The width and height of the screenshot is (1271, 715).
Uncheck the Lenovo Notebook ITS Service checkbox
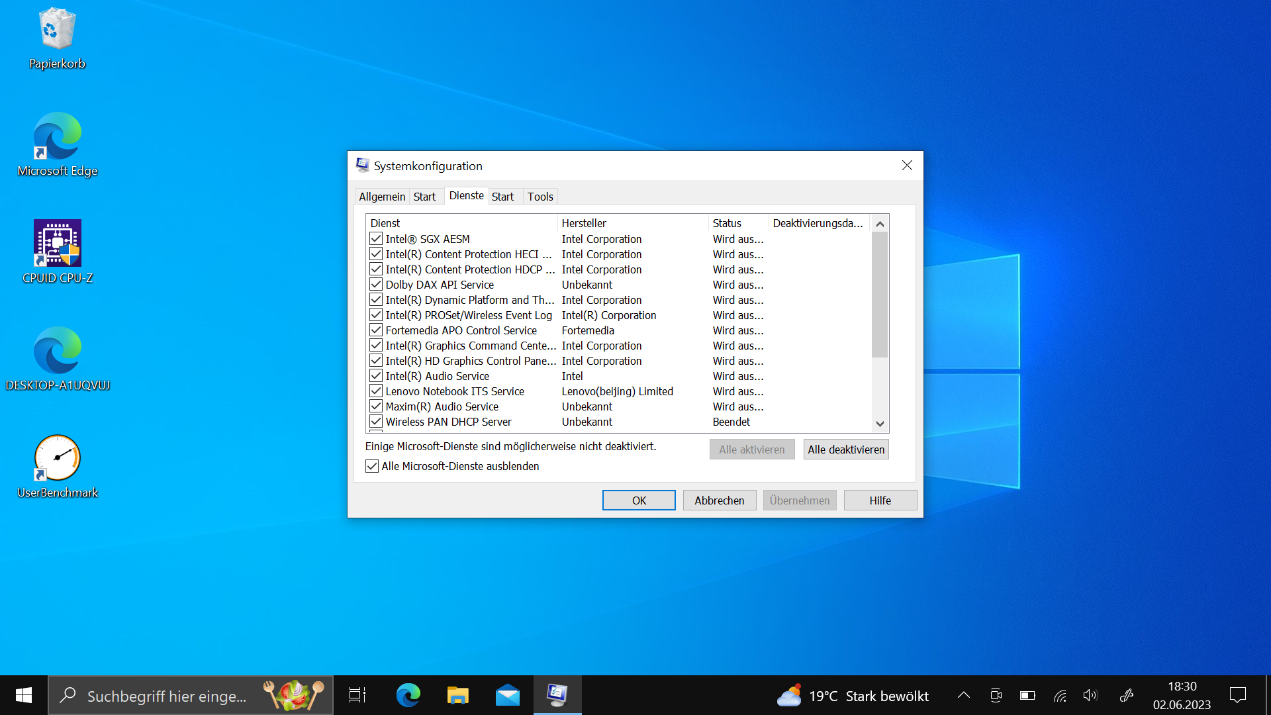376,391
